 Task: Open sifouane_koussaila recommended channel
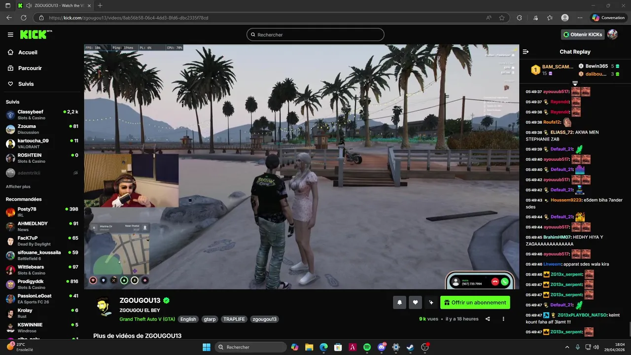point(42,255)
